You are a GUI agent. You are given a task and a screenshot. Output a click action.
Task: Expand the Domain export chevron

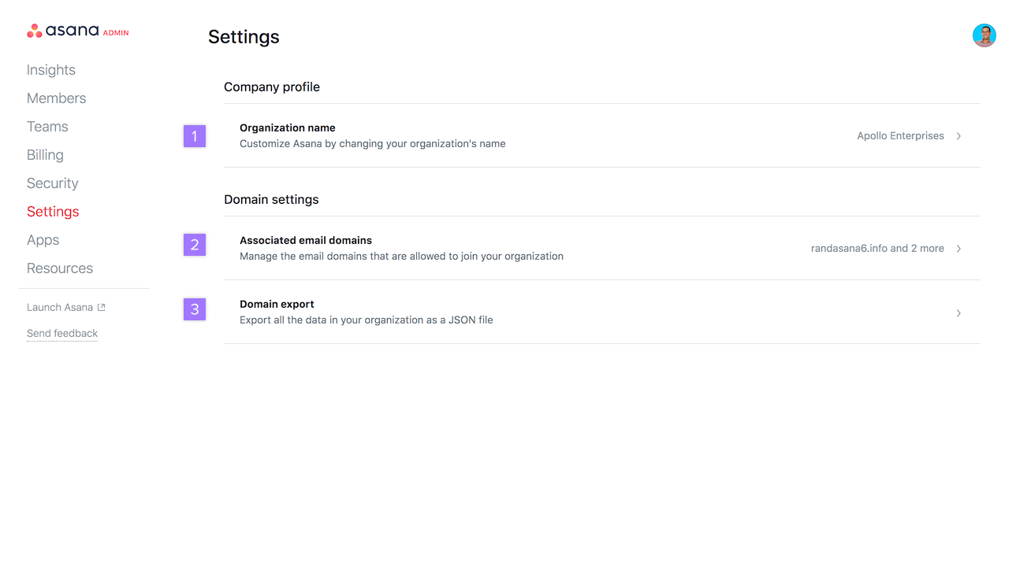pyautogui.click(x=958, y=313)
